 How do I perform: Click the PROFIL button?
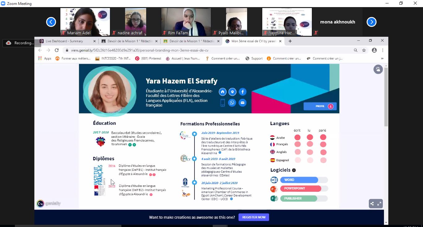tap(320, 106)
